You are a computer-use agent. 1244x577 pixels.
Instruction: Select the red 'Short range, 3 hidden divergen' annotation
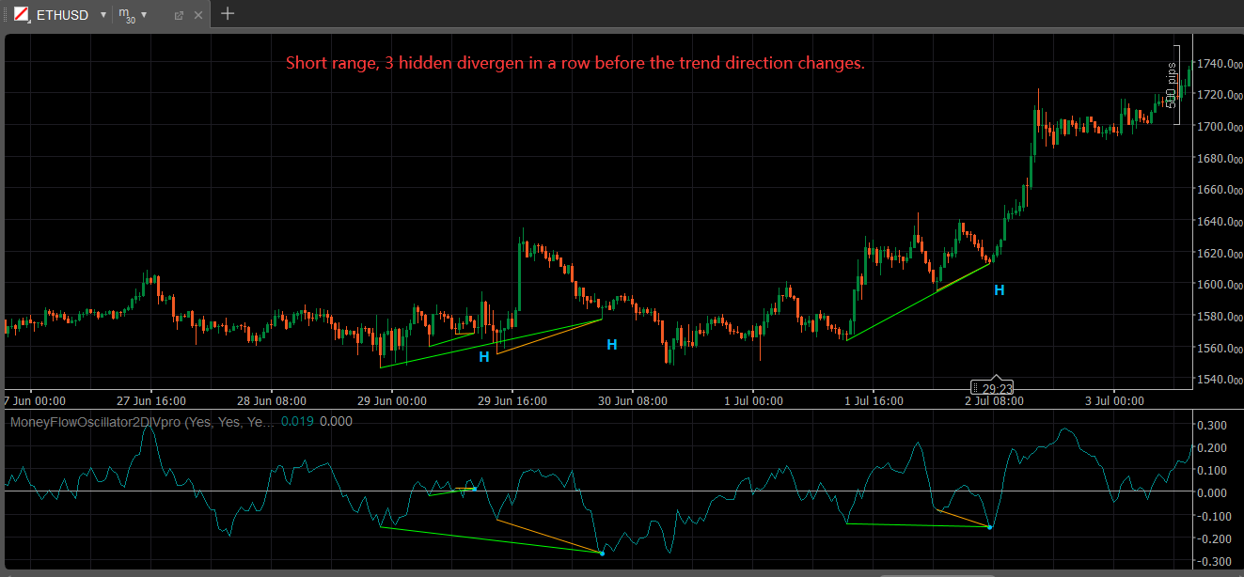coord(575,64)
